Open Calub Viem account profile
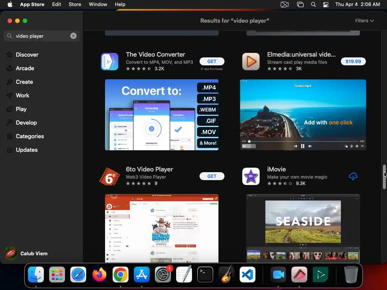The image size is (387, 290). 26,253
